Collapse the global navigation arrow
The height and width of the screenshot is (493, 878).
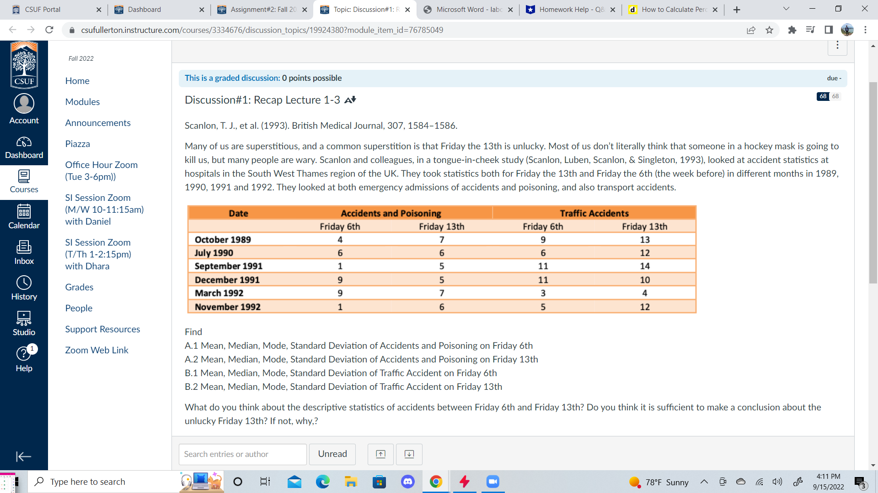tap(23, 456)
